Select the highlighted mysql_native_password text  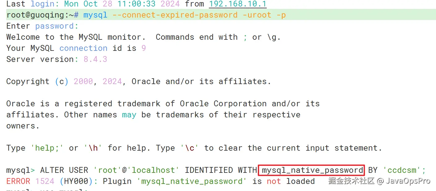click(311, 170)
